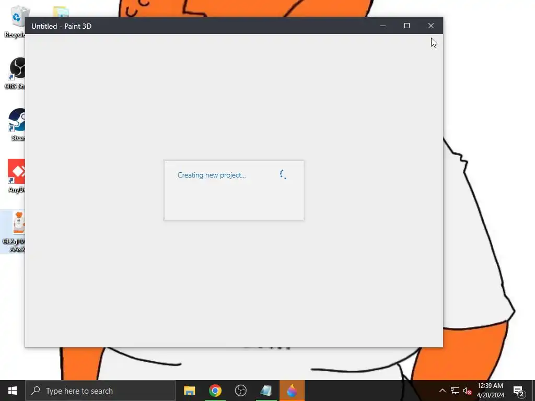Screen dimensions: 535x401
Task: Open OBS Studio from the taskbar
Action: 240,391
